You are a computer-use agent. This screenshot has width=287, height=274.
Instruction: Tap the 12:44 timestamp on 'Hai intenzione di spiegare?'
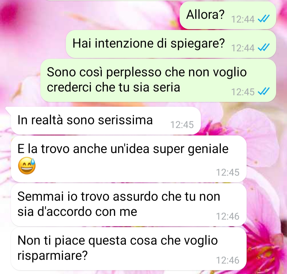(x=243, y=48)
